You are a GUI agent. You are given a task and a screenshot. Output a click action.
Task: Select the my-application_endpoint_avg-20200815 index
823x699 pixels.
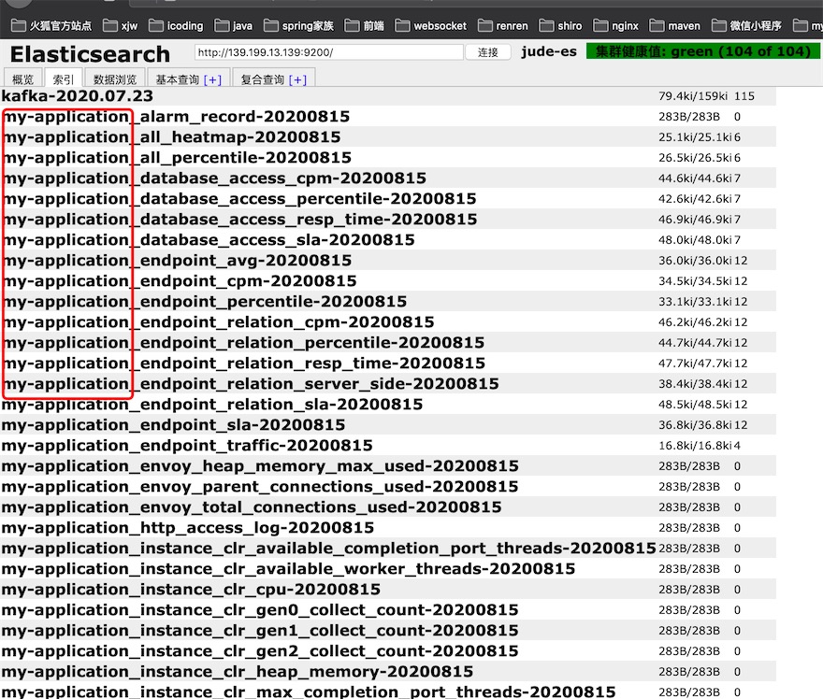[177, 260]
